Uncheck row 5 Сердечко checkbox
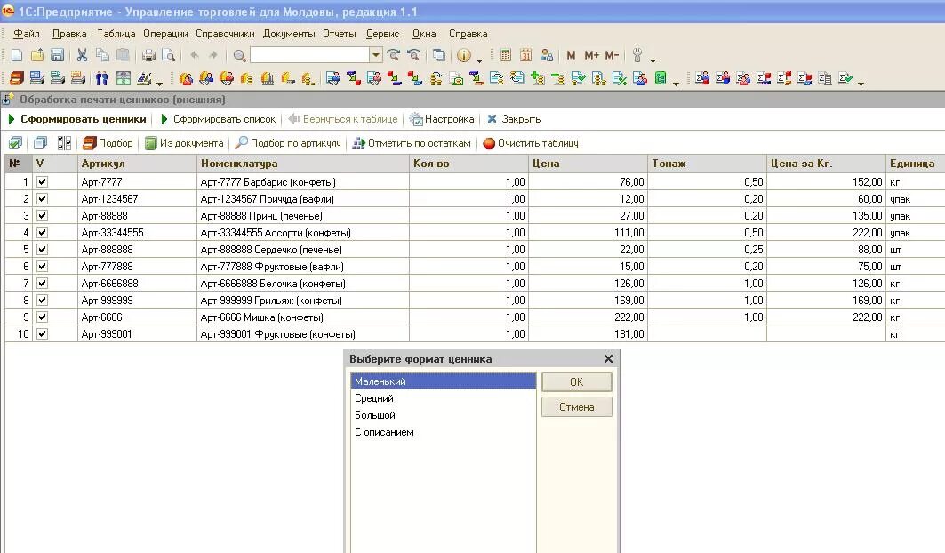The image size is (945, 553). click(x=42, y=249)
